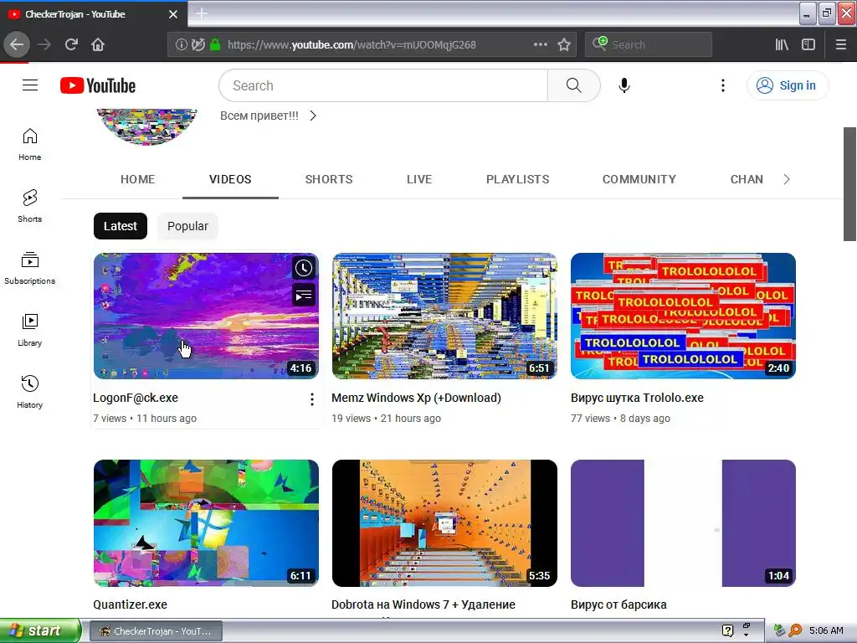Go to Home in sidebar
The image size is (857, 643).
29,144
